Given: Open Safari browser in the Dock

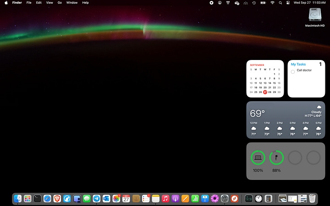Looking at the screenshot, I should (47, 198).
